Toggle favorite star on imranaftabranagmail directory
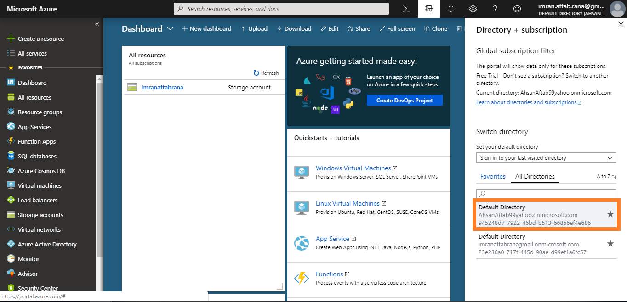Screen dimensions: 627x302 pyautogui.click(x=610, y=243)
